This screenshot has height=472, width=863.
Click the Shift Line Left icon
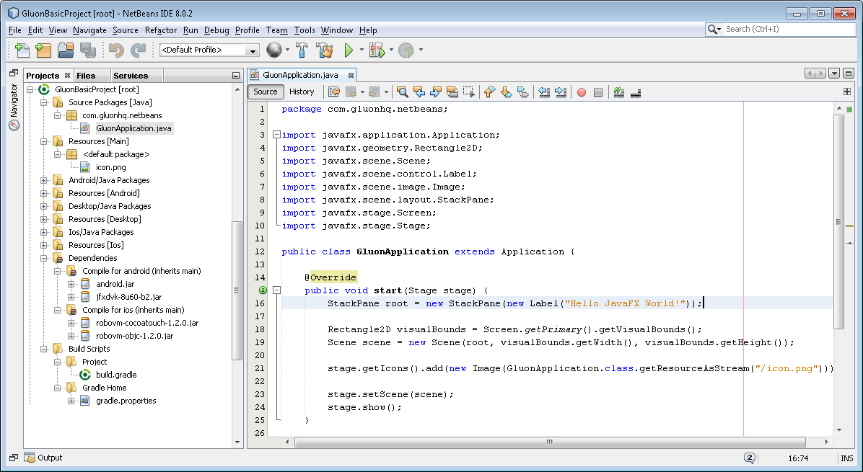(x=544, y=92)
